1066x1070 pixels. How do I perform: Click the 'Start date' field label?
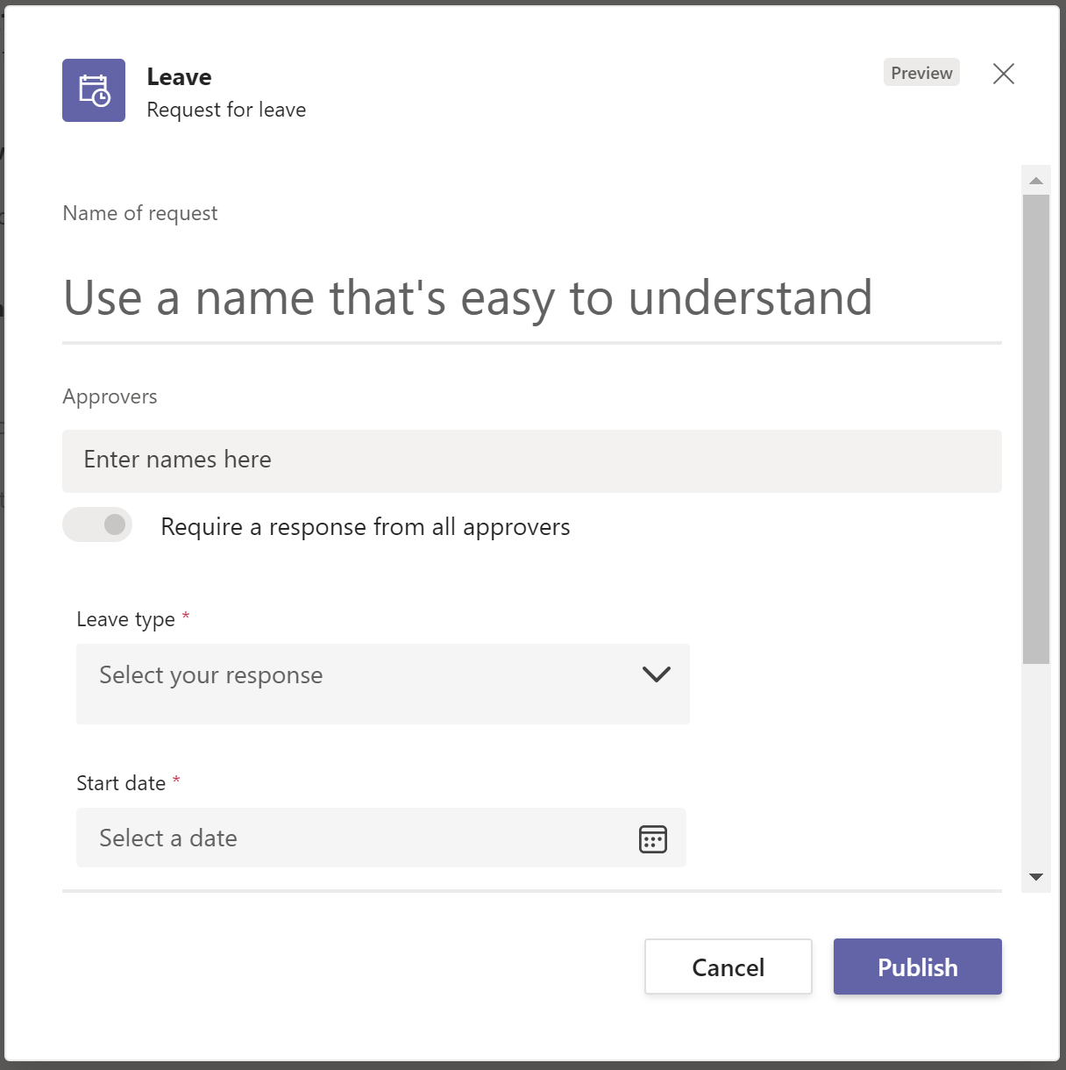click(x=121, y=783)
